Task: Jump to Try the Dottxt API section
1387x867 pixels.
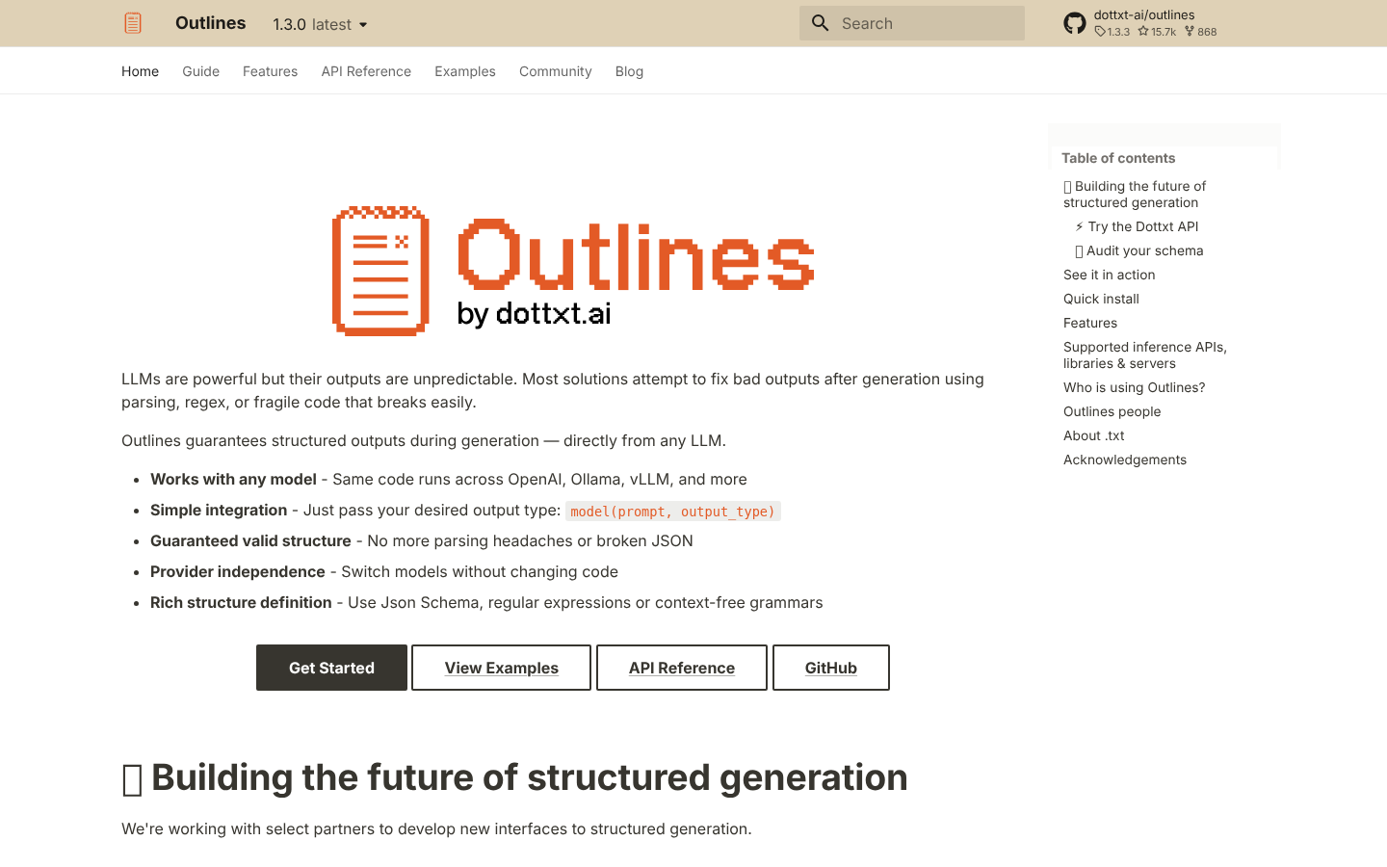Action: coord(1137,226)
